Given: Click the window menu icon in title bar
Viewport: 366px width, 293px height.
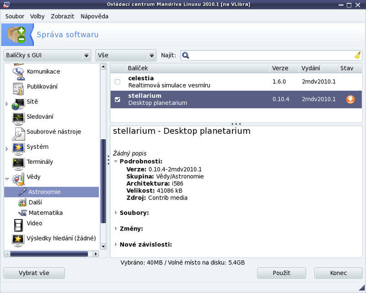Looking at the screenshot, I should coord(6,5).
